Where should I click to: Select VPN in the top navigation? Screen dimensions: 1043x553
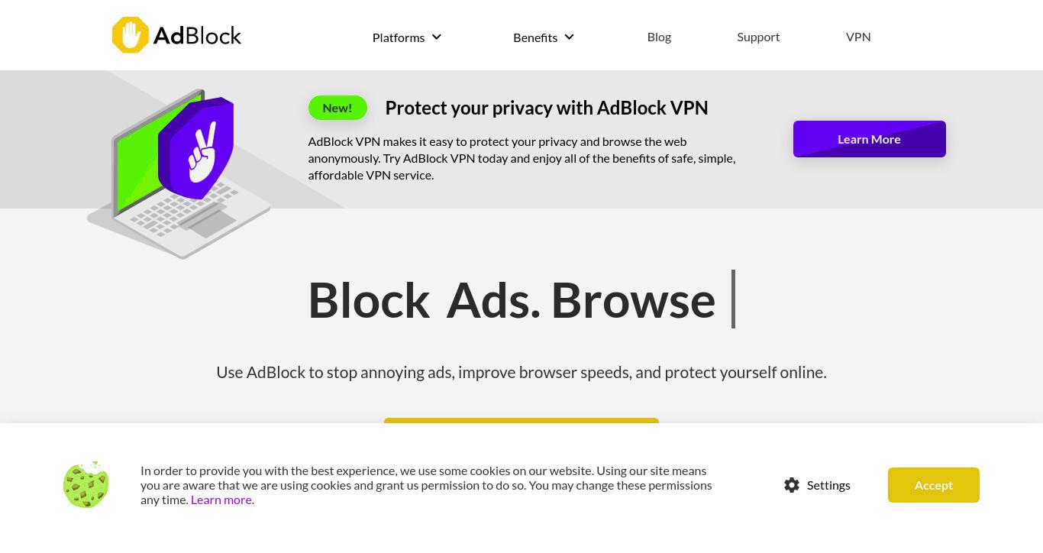[858, 37]
